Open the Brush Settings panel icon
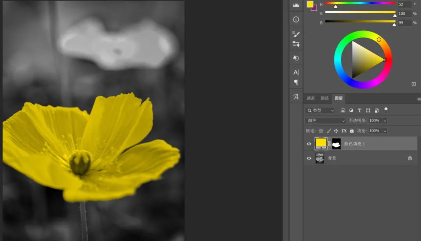This screenshot has height=241, width=421. [x=296, y=34]
